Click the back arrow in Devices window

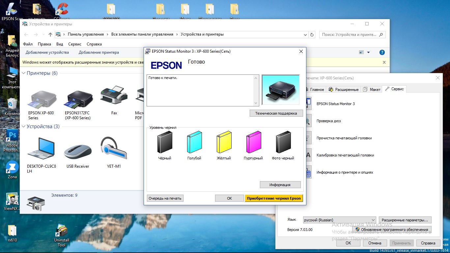(x=26, y=34)
